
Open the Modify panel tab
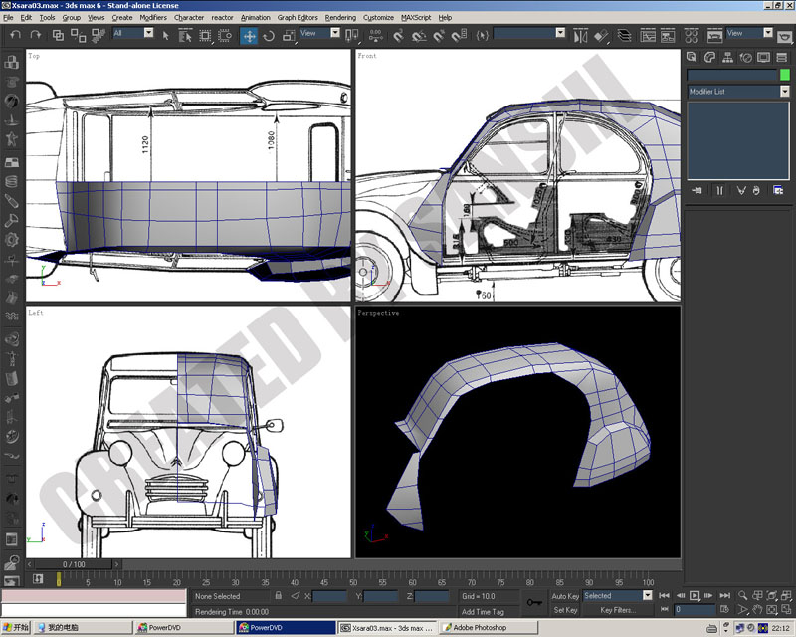[x=709, y=57]
